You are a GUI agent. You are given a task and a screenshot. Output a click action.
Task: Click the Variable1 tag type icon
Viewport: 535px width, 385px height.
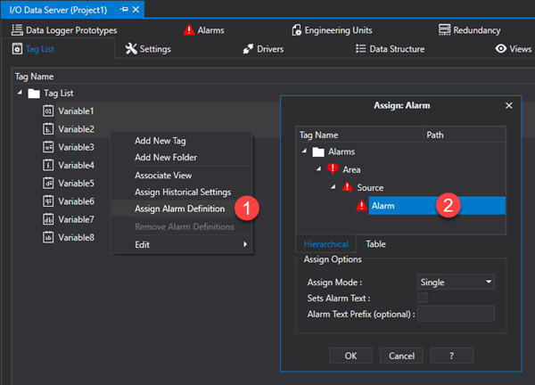48,111
